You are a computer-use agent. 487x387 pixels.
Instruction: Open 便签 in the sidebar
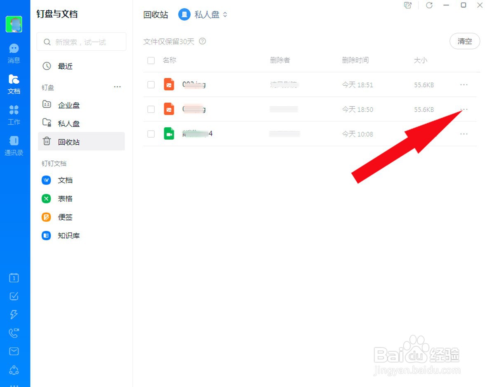(x=65, y=217)
